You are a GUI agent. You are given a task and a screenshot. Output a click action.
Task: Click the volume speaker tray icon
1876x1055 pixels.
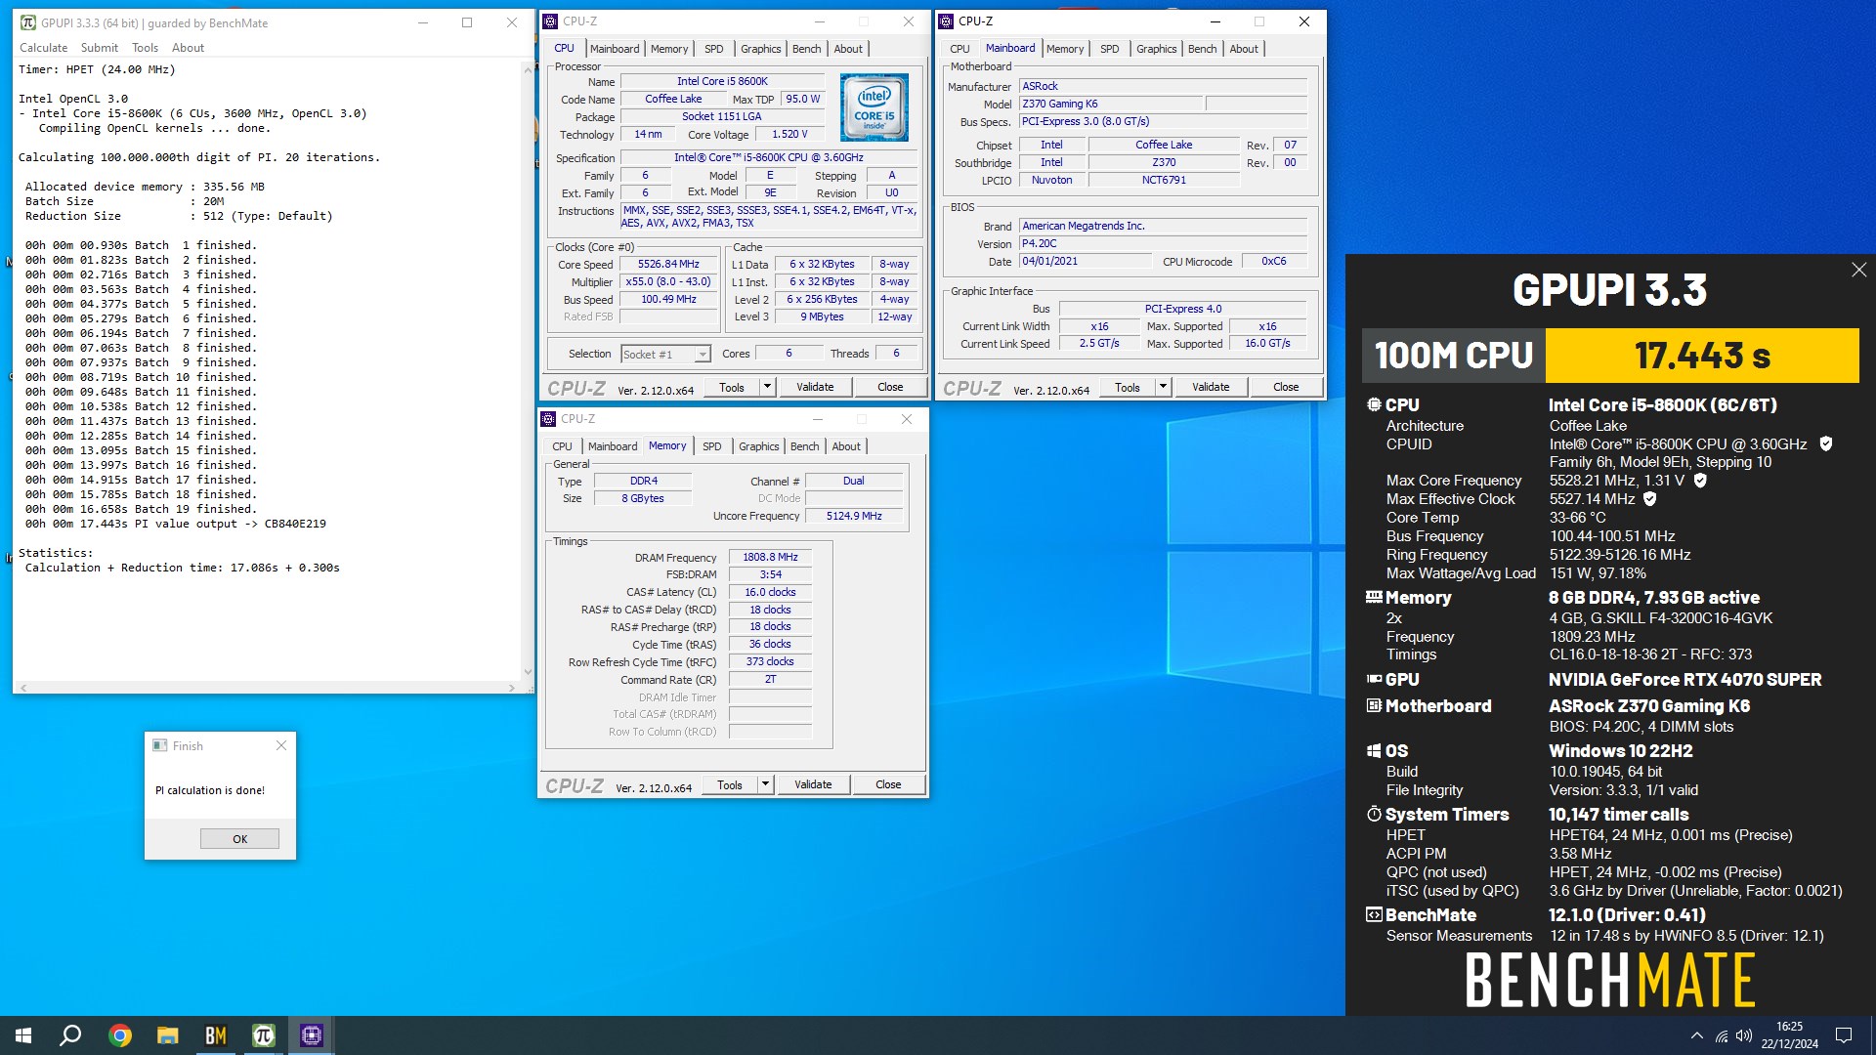1744,1036
